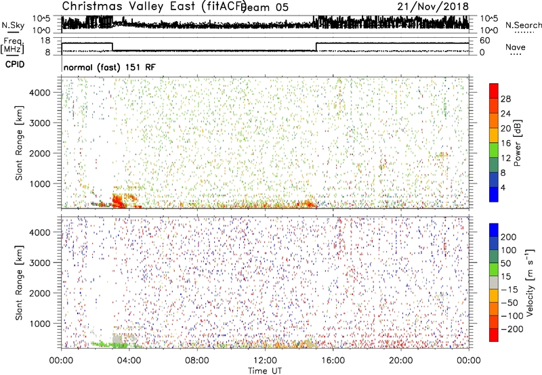Click the plot title 'Christmas Valley East (fitACF)'
The image size is (542, 375).
(x=154, y=6)
